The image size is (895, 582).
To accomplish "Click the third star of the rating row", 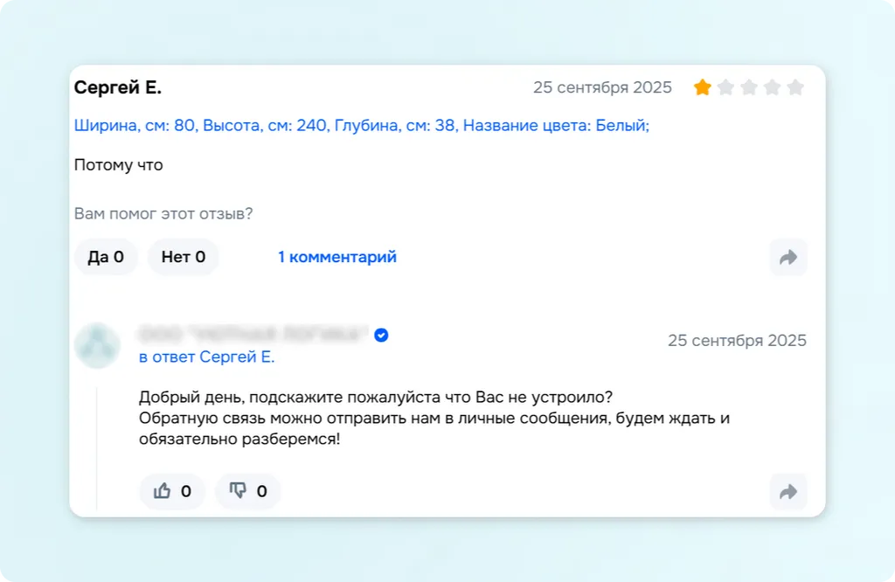I will pyautogui.click(x=749, y=87).
